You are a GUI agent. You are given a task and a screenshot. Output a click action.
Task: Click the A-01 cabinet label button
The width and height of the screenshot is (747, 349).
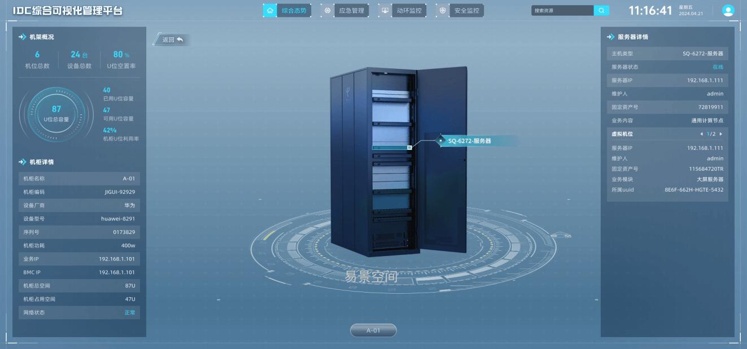point(373,330)
